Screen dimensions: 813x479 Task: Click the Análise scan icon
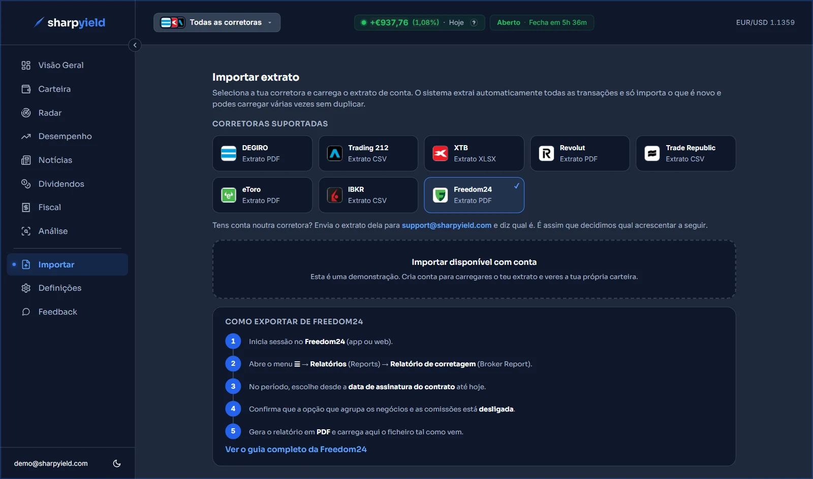[x=26, y=231]
